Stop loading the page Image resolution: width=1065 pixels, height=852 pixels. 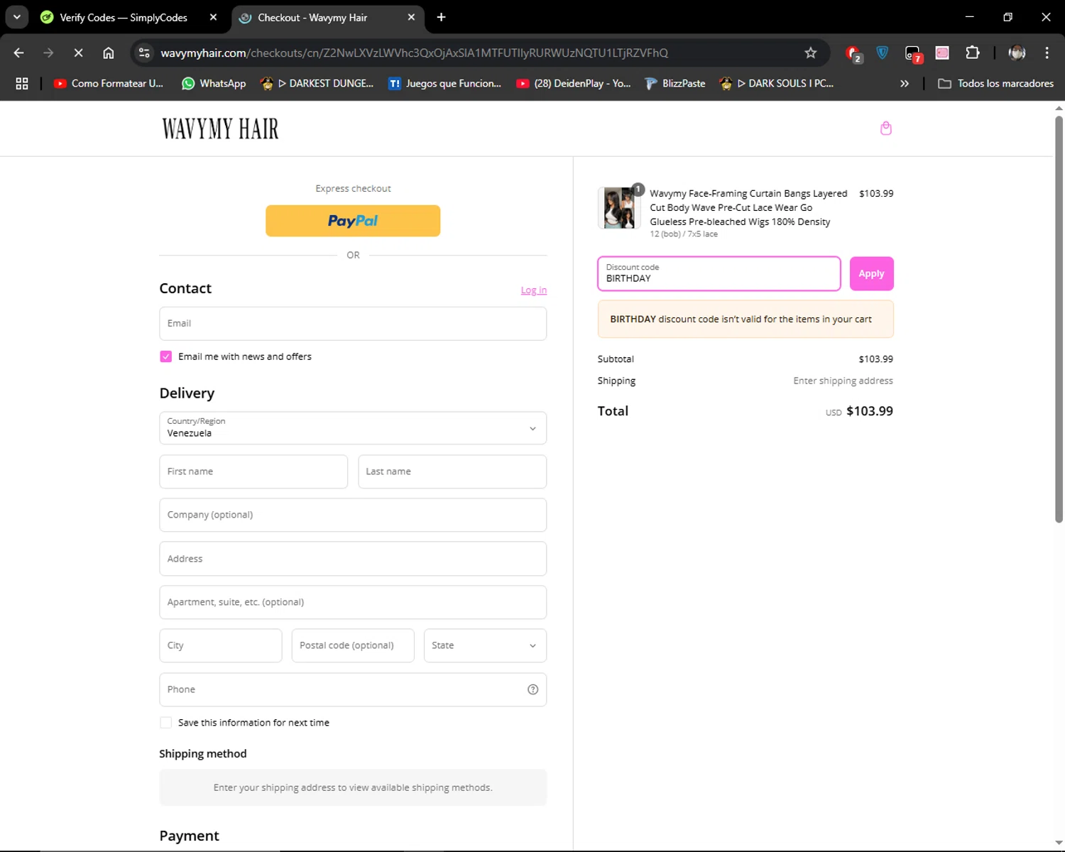pos(78,53)
